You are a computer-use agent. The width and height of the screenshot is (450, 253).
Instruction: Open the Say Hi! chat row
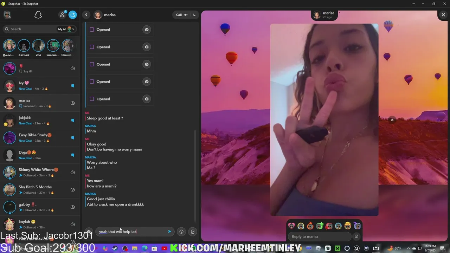click(40, 69)
